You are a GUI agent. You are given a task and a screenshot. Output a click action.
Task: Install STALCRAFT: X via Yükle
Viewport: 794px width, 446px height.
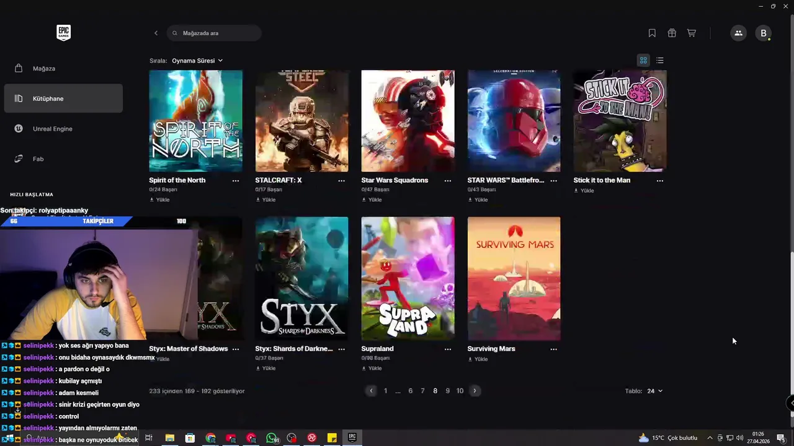click(265, 199)
